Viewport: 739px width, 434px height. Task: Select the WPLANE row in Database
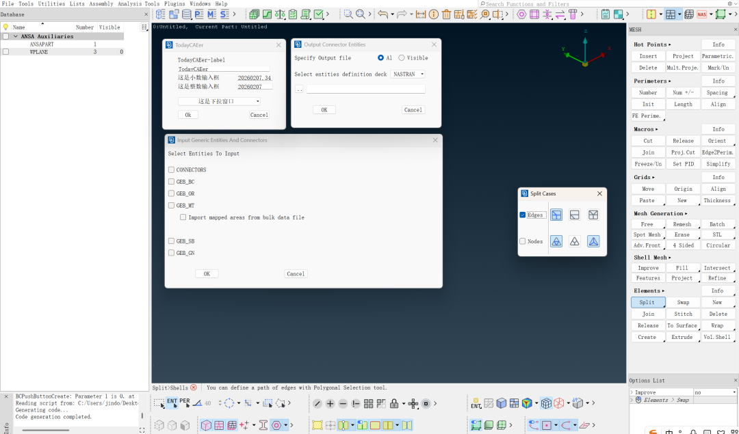click(x=63, y=52)
